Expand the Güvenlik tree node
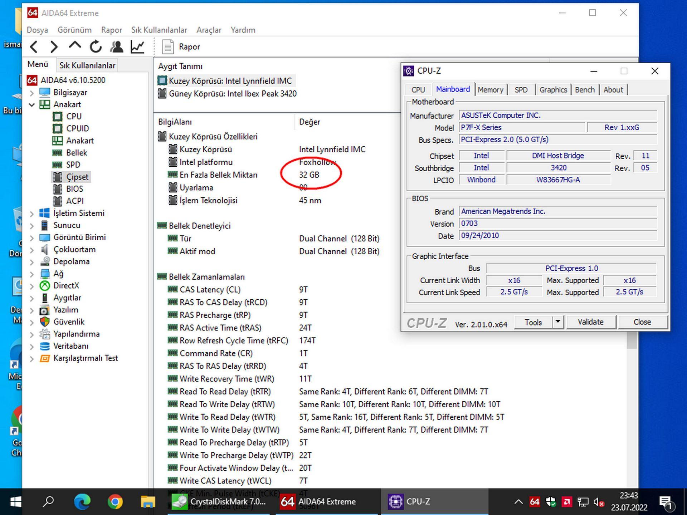The width and height of the screenshot is (687, 515). pos(32,323)
